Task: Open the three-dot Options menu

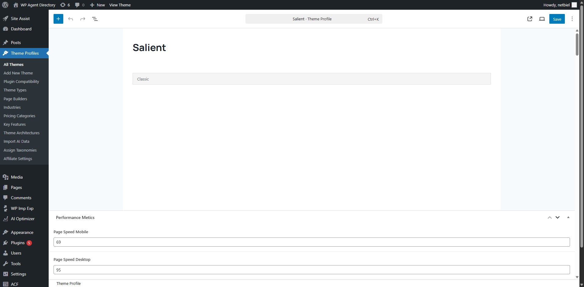Action: coord(572,19)
